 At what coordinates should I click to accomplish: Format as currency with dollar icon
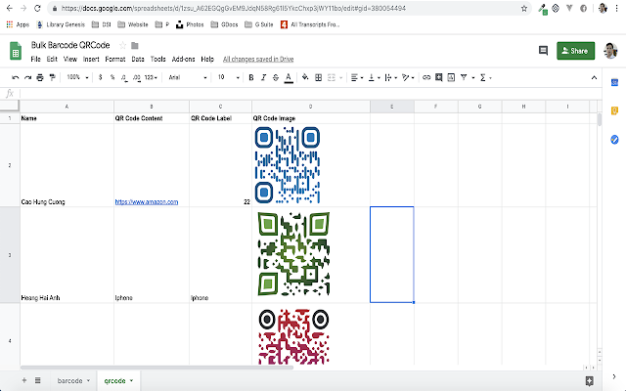(100, 77)
